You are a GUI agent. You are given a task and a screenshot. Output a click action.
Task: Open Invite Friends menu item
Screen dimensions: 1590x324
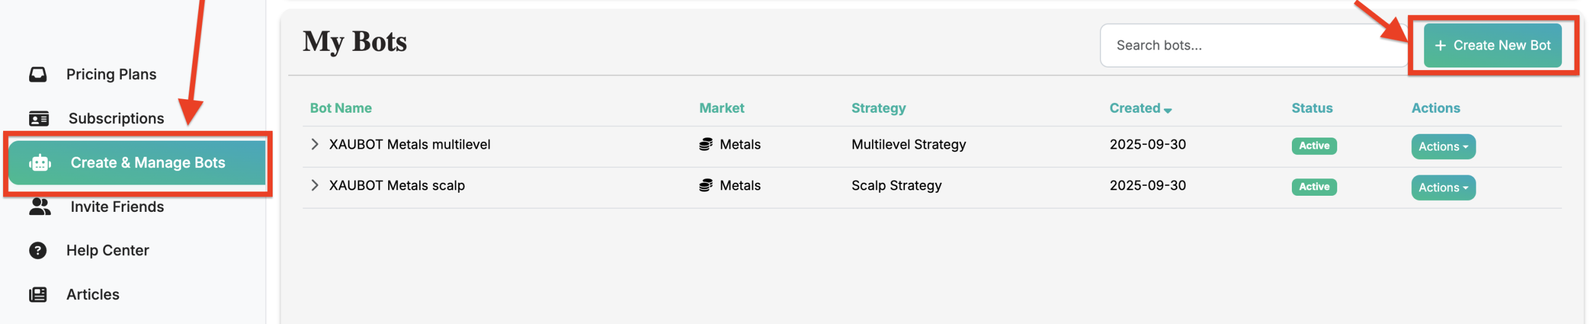[117, 207]
